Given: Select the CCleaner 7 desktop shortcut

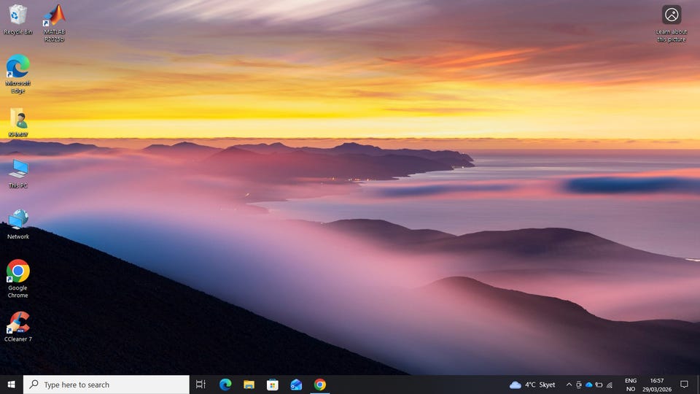Looking at the screenshot, I should click(x=17, y=322).
